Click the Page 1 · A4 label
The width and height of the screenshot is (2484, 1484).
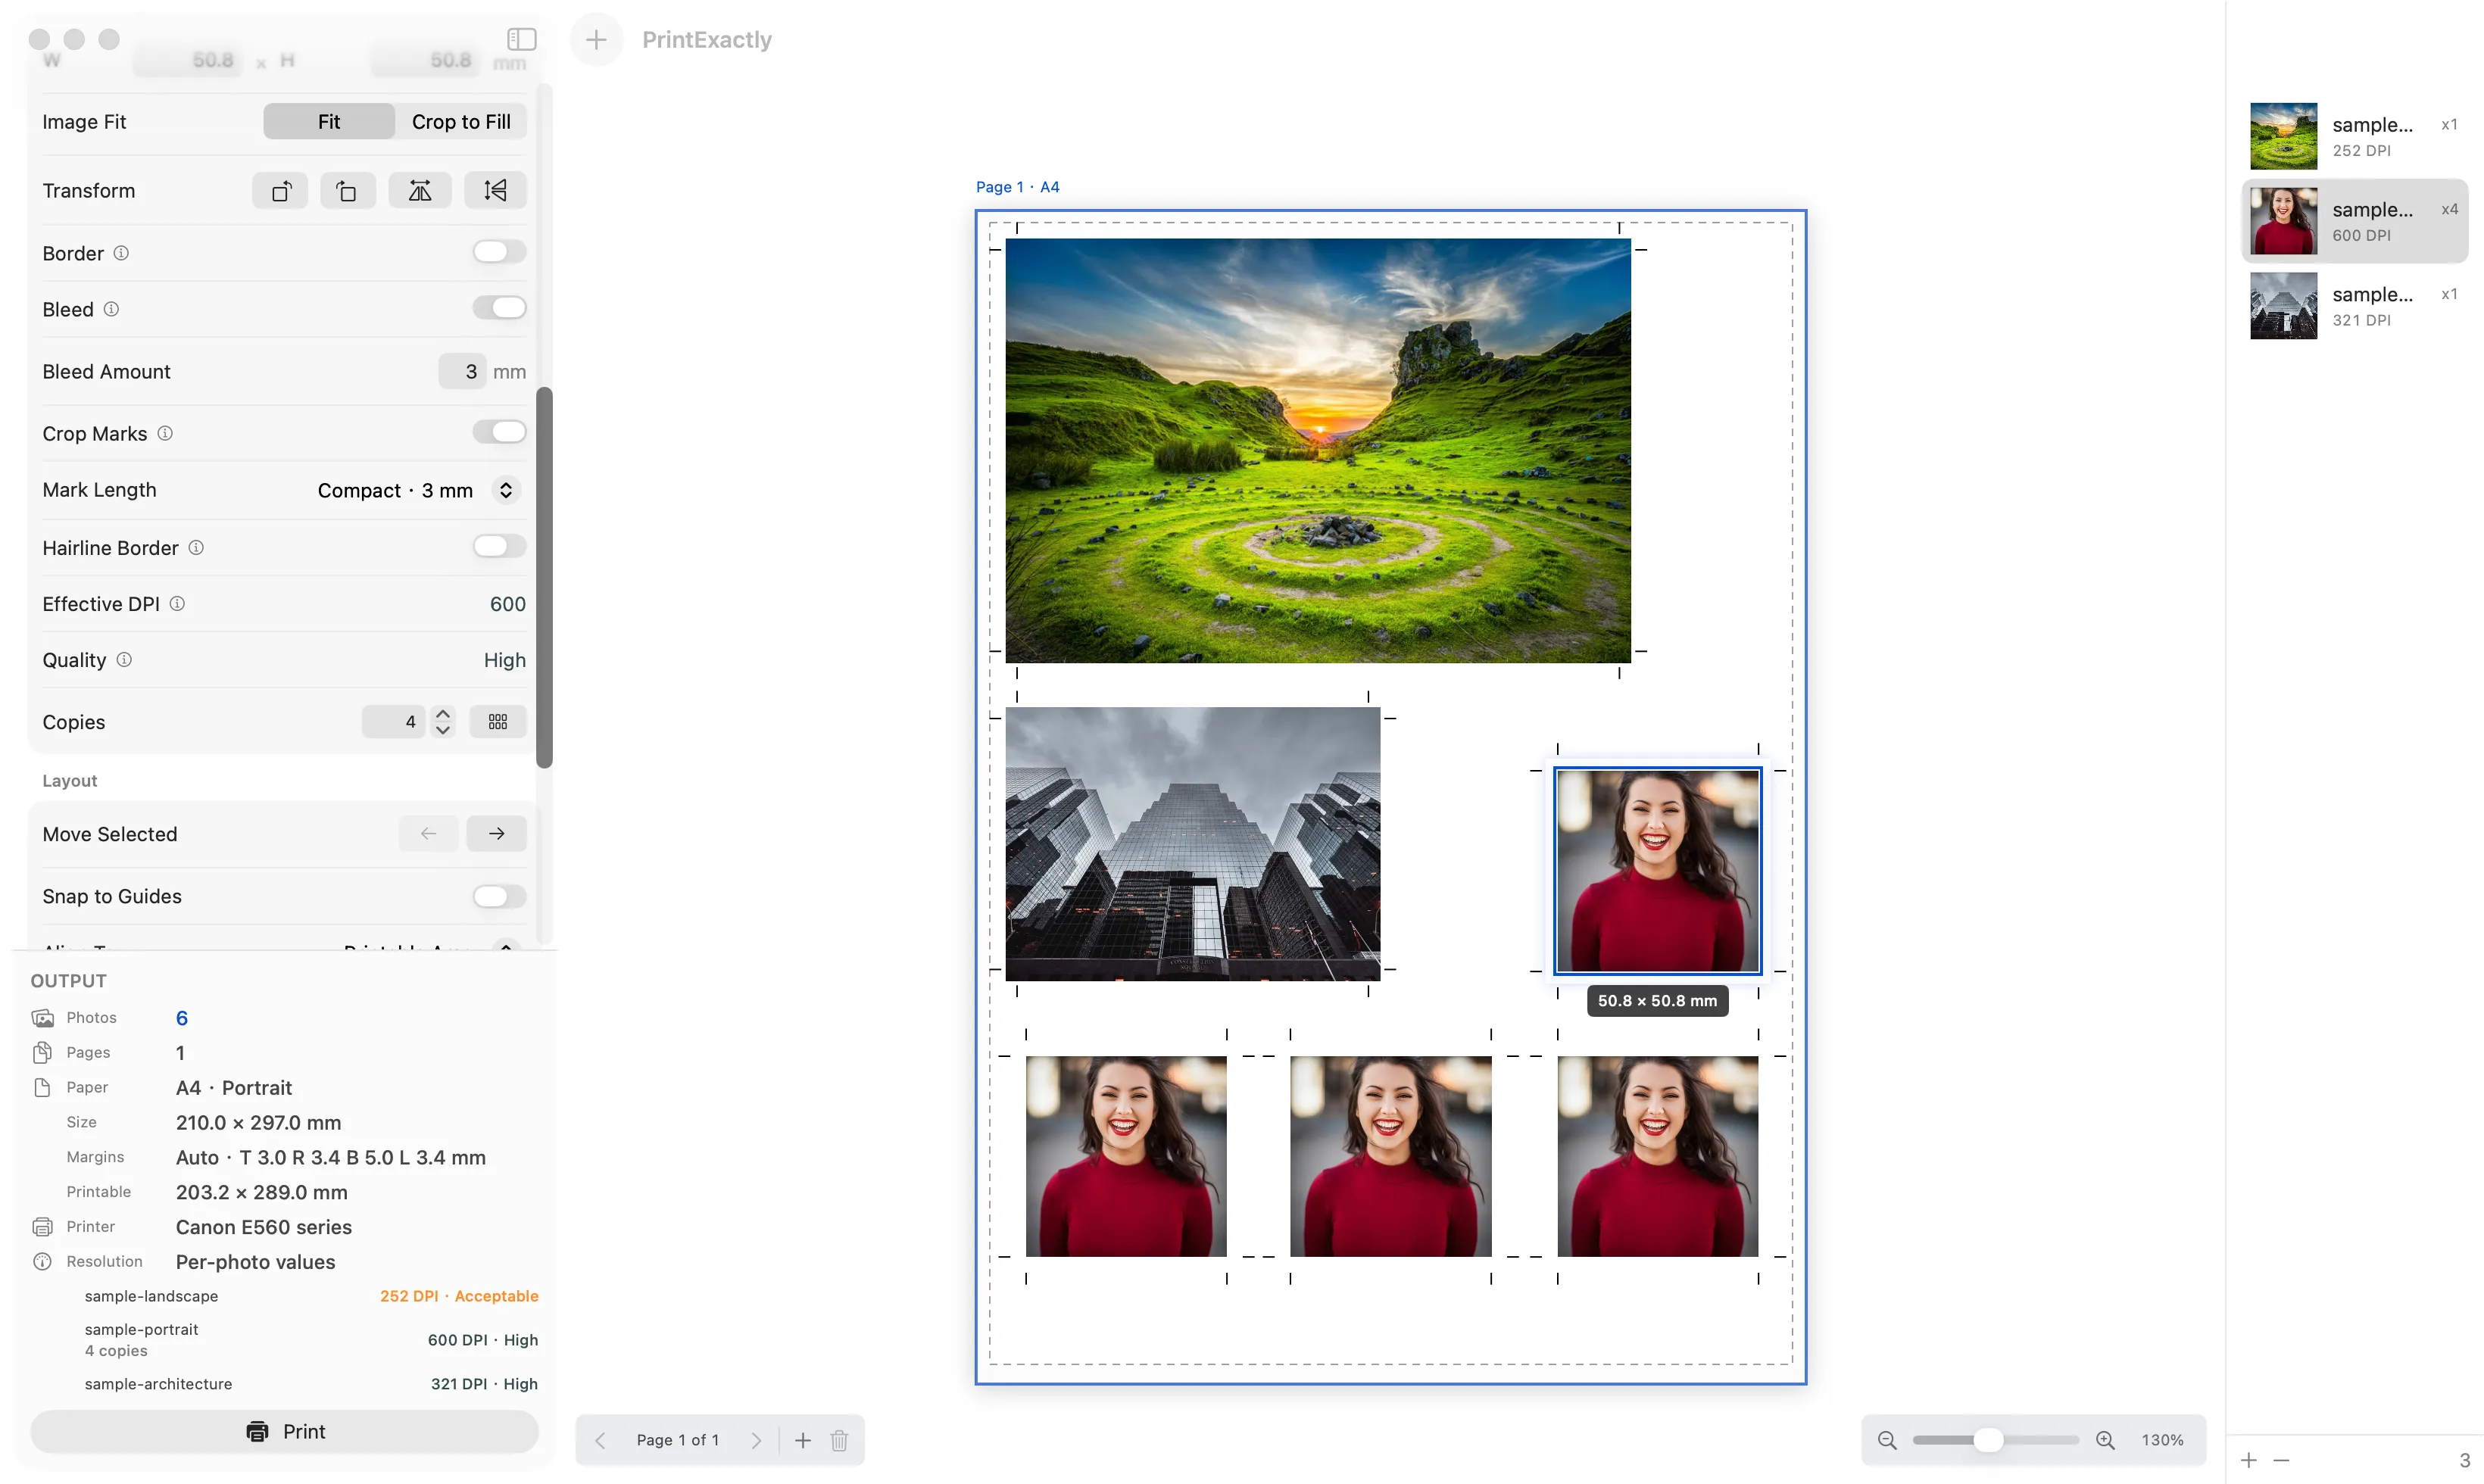(1017, 187)
